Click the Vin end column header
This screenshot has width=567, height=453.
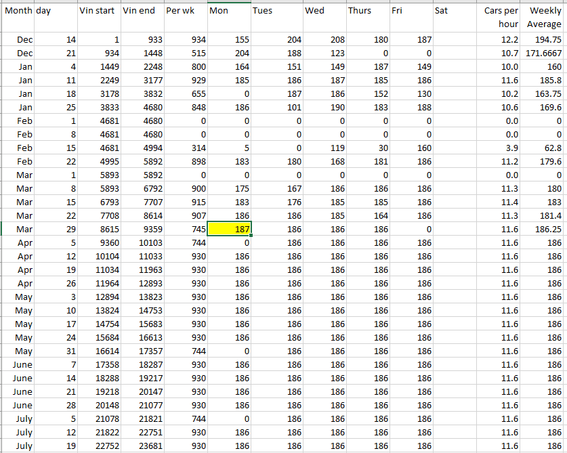click(141, 12)
